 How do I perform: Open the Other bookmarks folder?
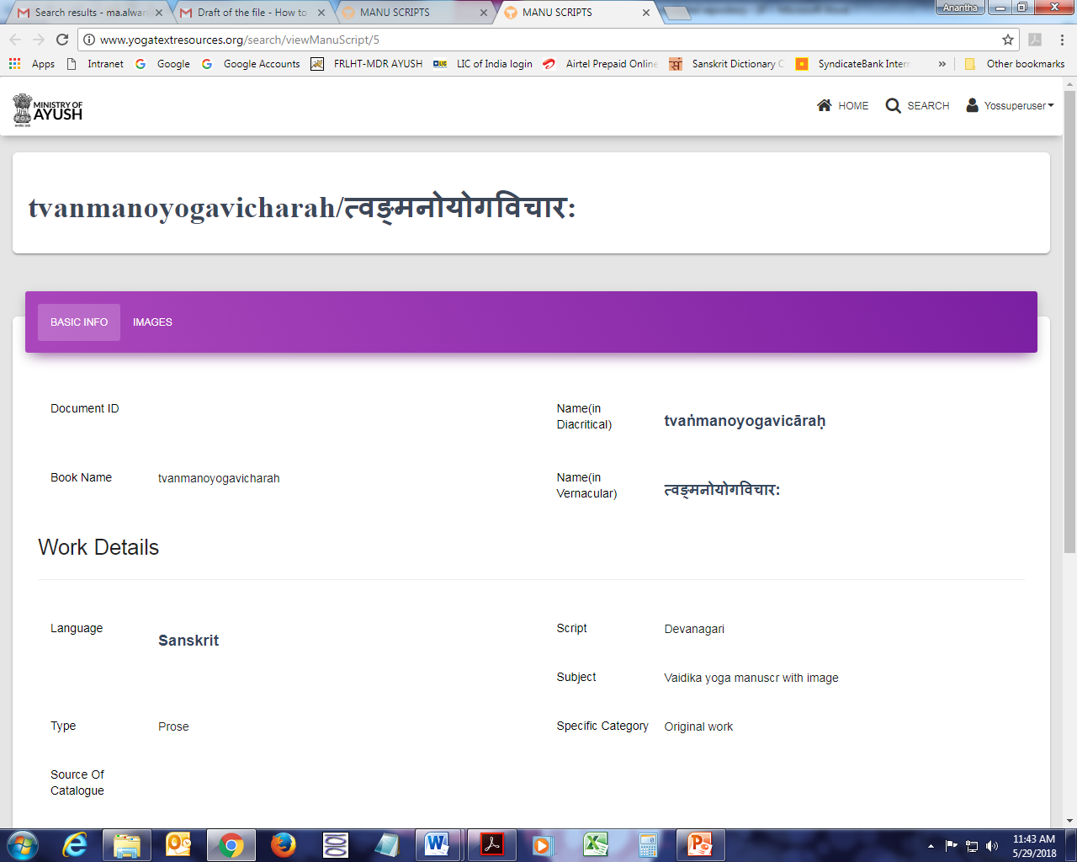point(1015,64)
